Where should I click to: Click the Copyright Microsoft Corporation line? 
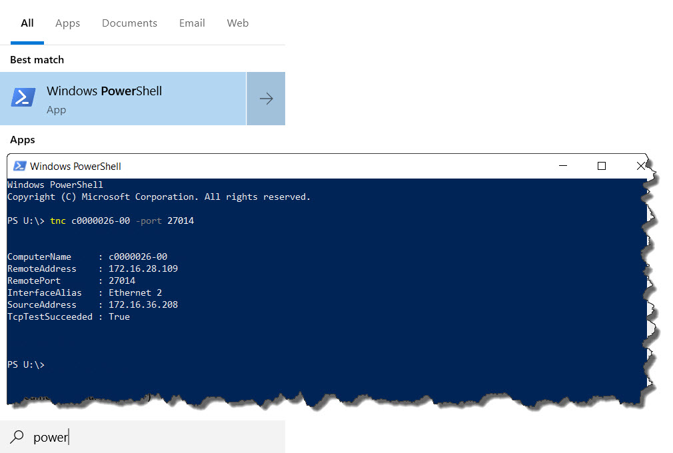(x=159, y=197)
